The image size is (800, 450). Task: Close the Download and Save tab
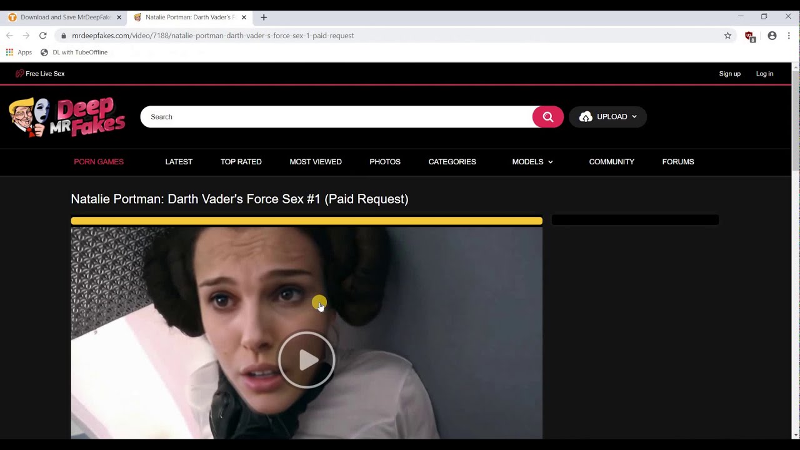(119, 17)
